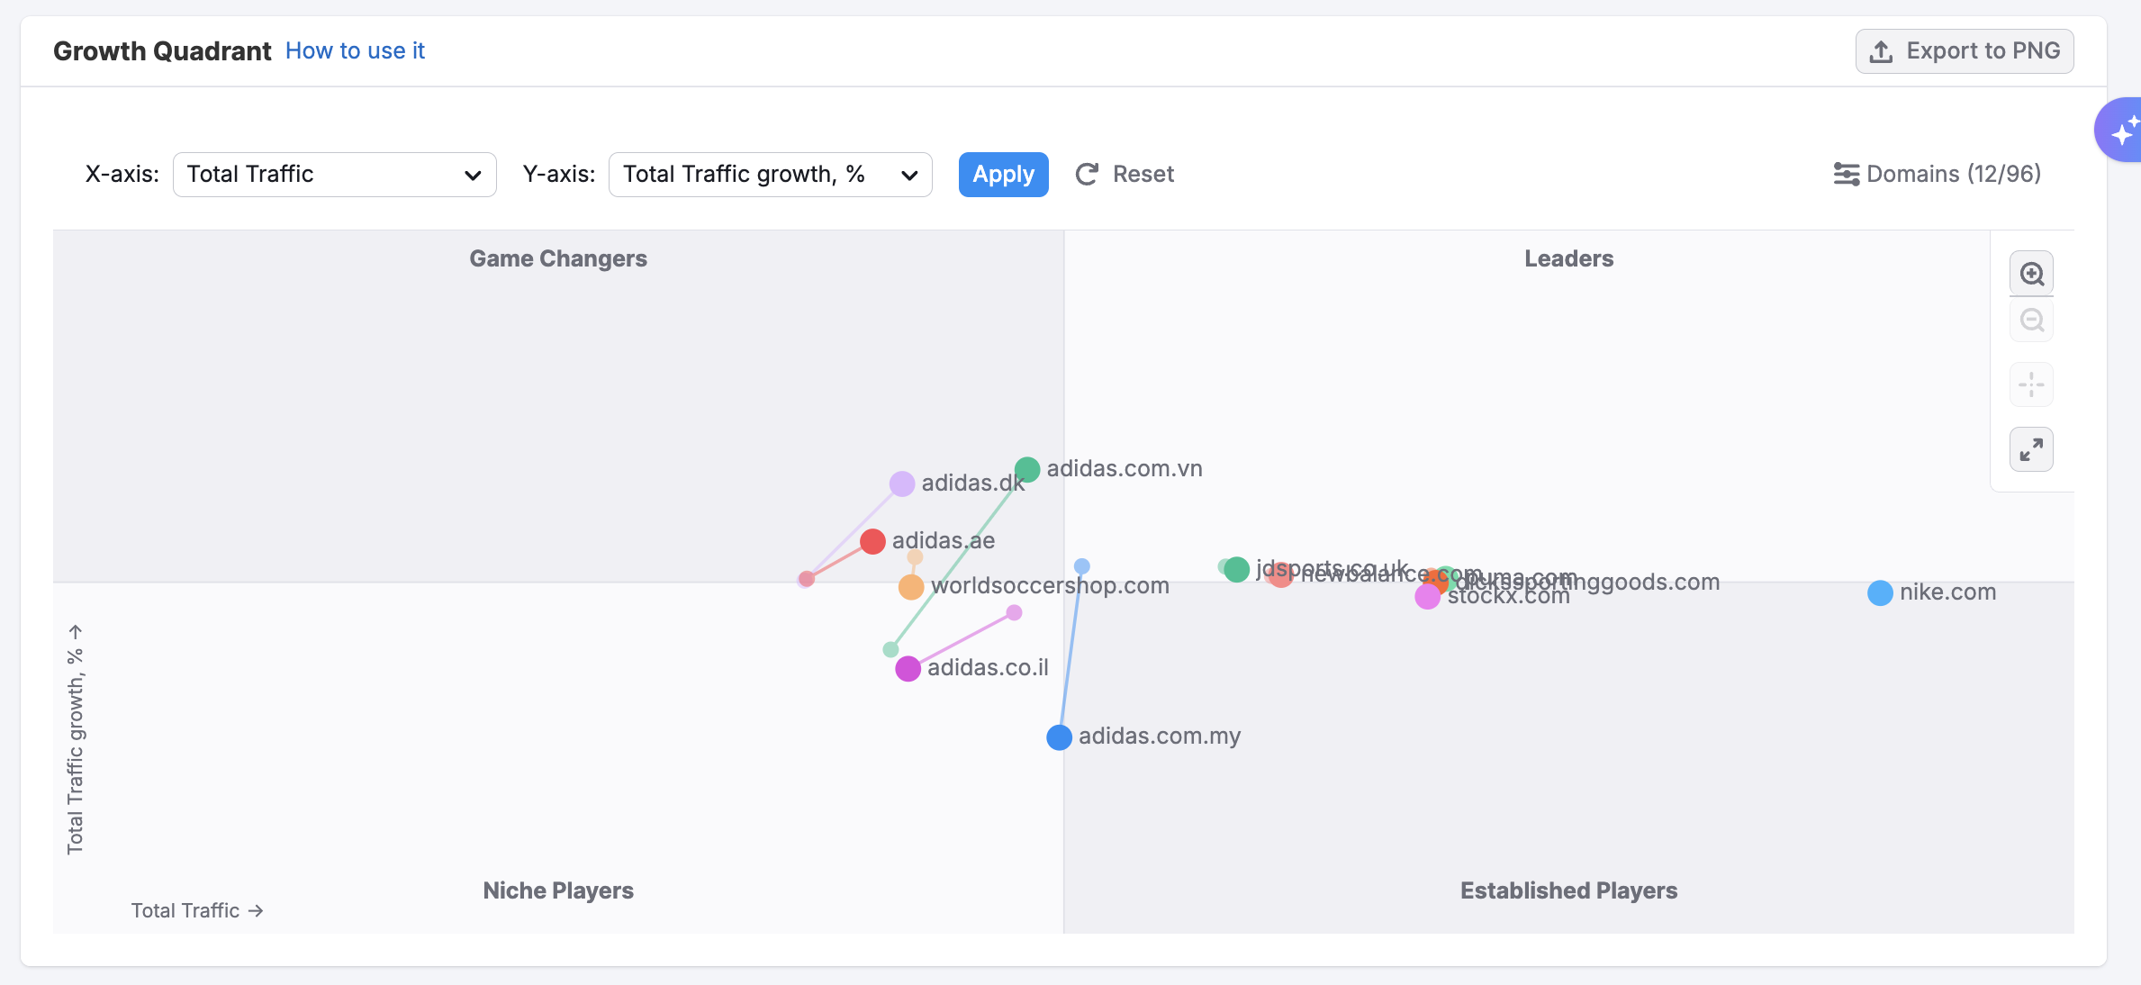Open the How to use it link
The image size is (2141, 985).
[x=355, y=50]
